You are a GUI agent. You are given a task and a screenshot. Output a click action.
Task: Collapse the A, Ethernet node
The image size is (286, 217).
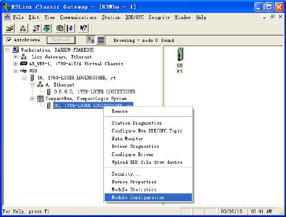tap(32, 85)
